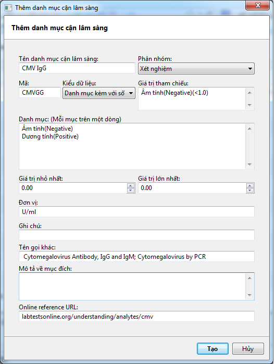
Task: Click scroll-down arrow in Giá trị tham chiếu box
Action: click(249, 105)
